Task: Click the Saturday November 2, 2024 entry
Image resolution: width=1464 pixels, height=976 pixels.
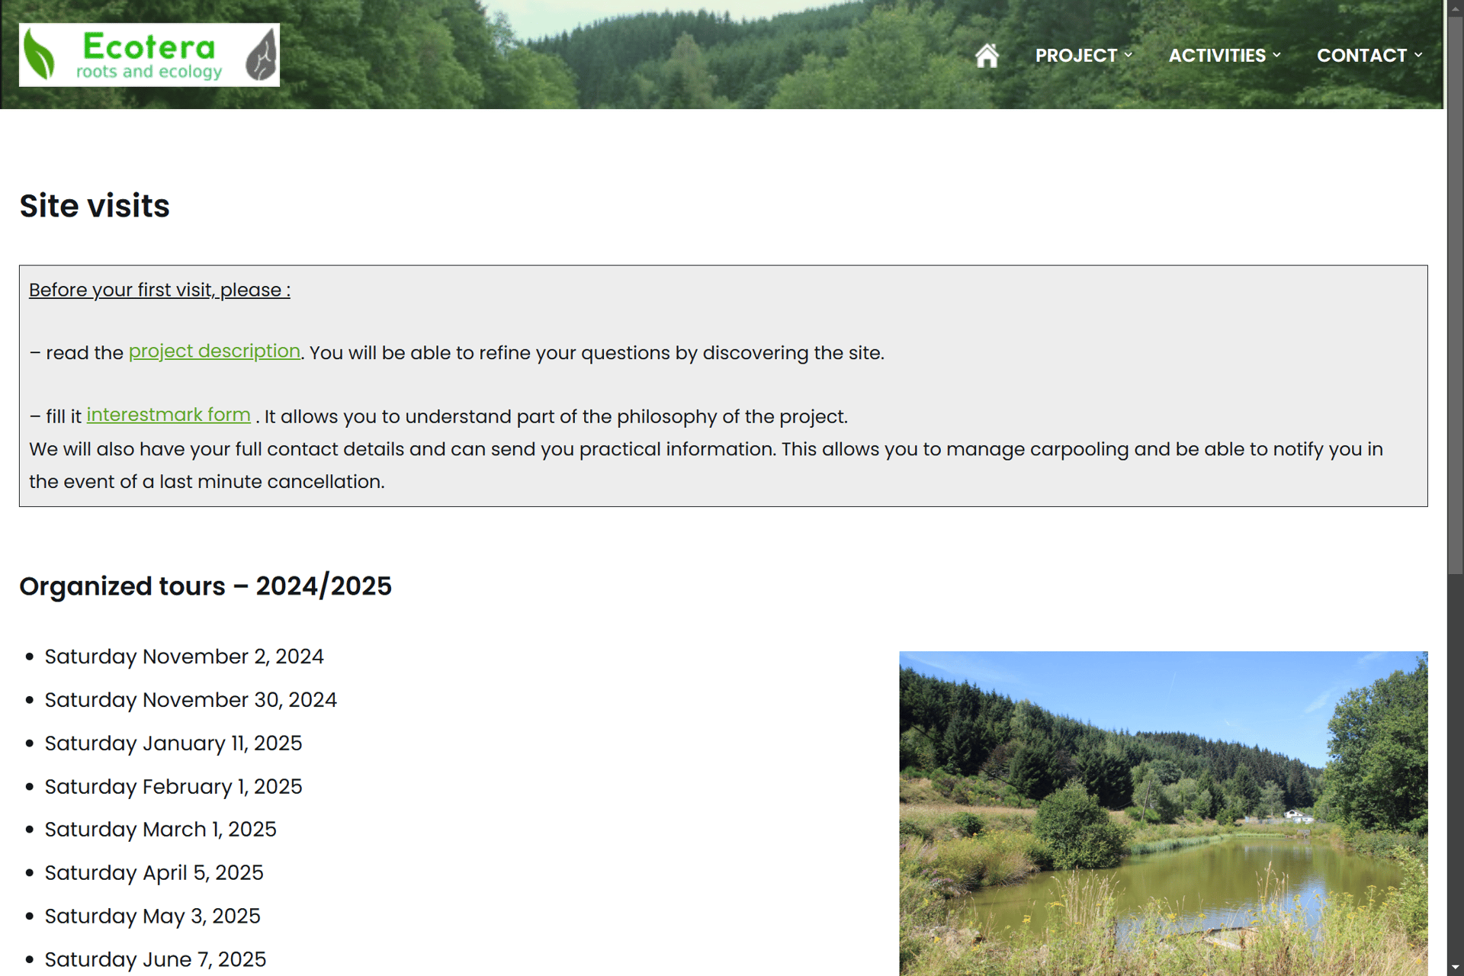Action: (x=184, y=657)
